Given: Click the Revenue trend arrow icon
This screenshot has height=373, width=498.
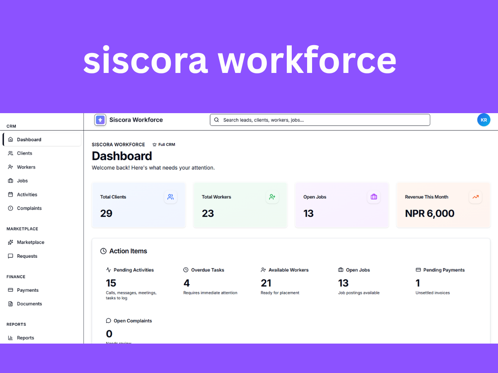Looking at the screenshot, I should [x=475, y=197].
